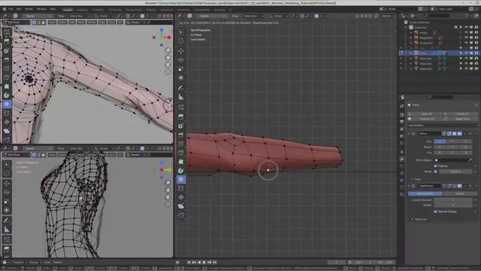Select the Annotate tool in the red arm viewport
Viewport: 481px width, 271px height.
pos(181,88)
